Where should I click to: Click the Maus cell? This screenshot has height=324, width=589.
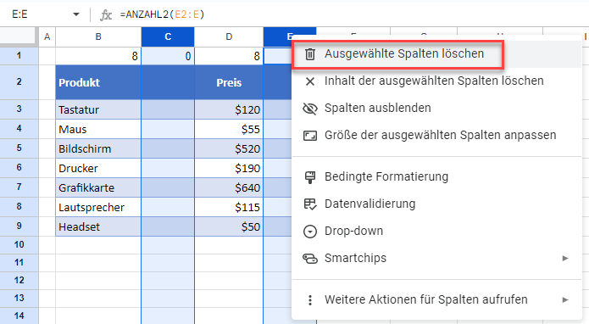pos(98,129)
